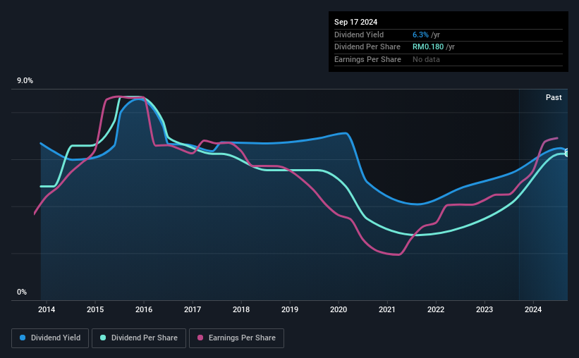Click the 9.0% y-axis label
Image resolution: width=579 pixels, height=358 pixels.
tap(25, 81)
